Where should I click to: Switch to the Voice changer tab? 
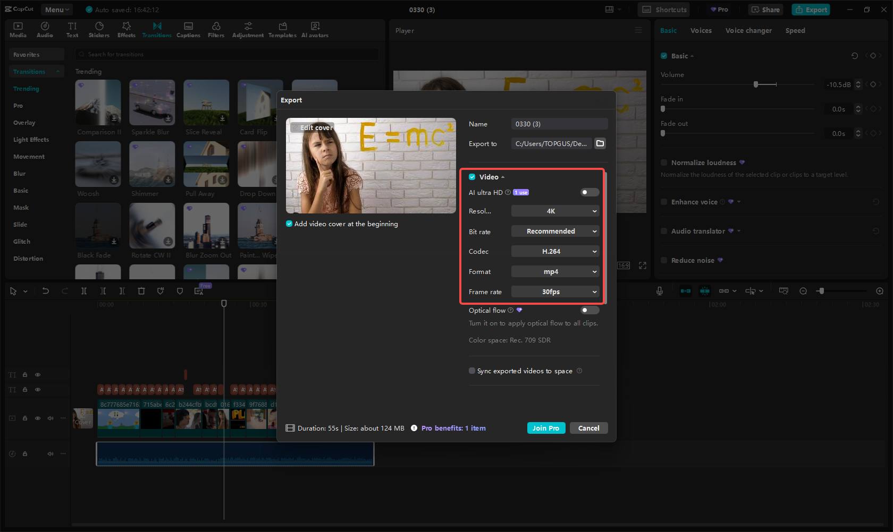(748, 30)
